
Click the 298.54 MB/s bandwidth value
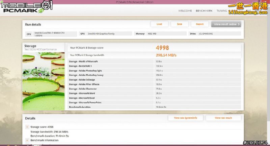166,55
